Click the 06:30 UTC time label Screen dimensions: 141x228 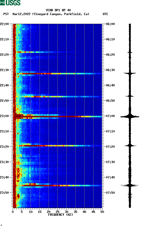pos(110,70)
